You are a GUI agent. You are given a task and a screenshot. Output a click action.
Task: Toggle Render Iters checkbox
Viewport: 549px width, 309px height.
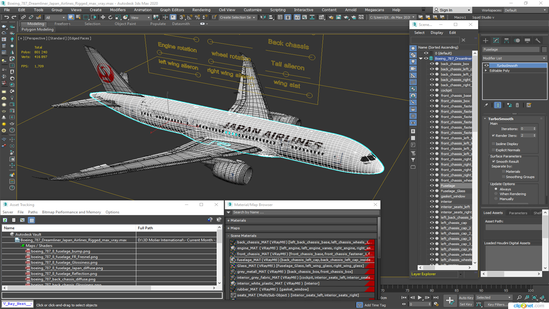click(x=493, y=136)
